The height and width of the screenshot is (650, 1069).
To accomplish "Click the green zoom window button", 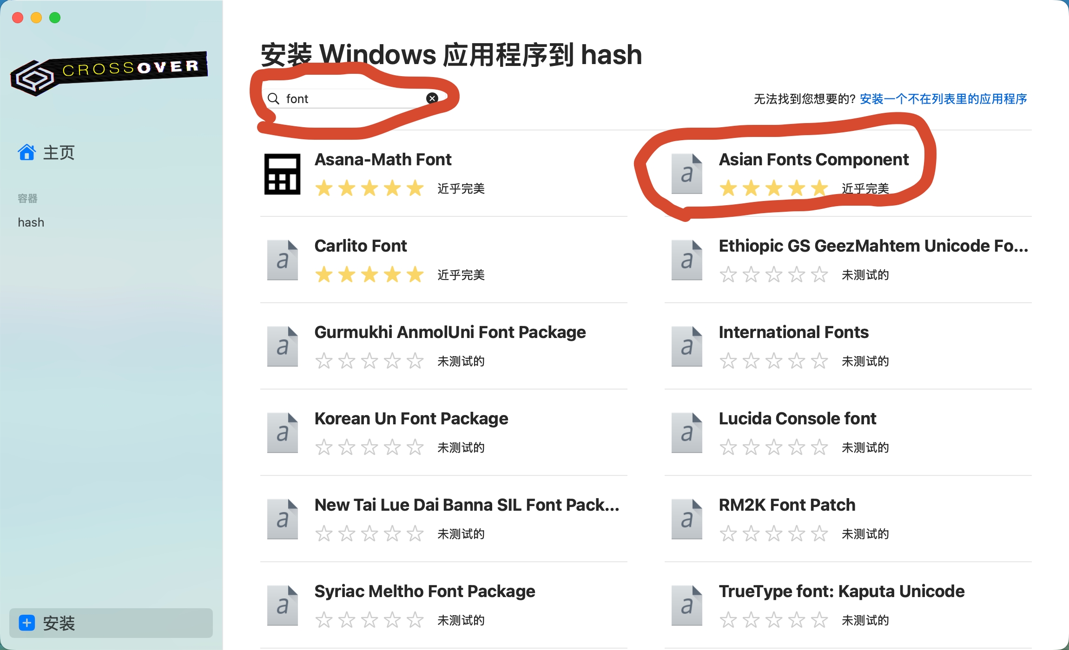I will (x=55, y=18).
